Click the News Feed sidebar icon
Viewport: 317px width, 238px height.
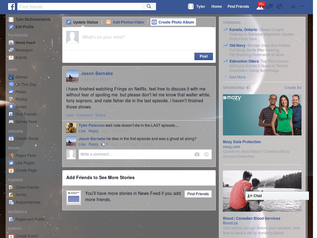11,43
